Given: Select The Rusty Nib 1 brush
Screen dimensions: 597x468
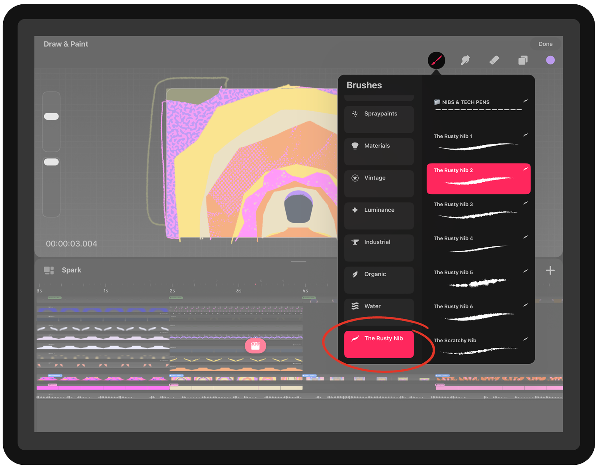Looking at the screenshot, I should (x=478, y=142).
